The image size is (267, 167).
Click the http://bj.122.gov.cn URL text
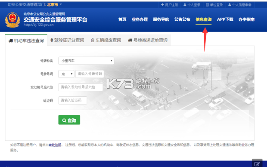pos(38,25)
